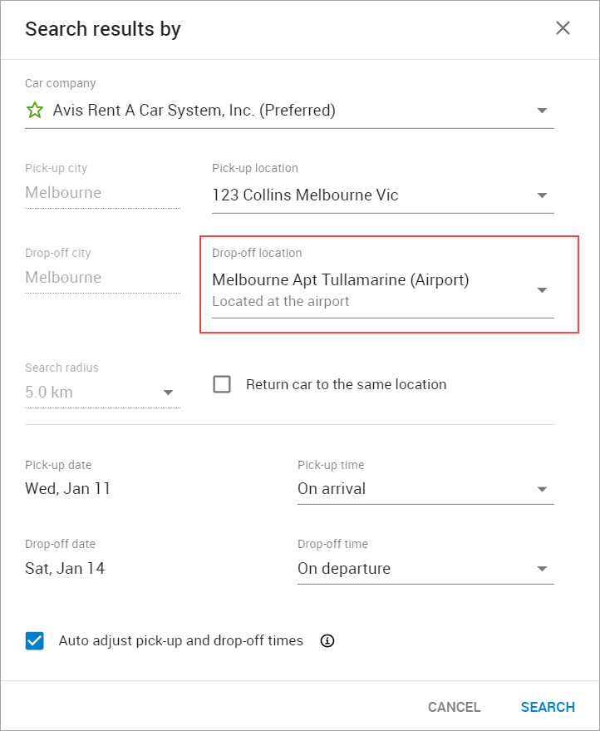This screenshot has width=600, height=731.
Task: Close the Search results by dialog
Action: 563,28
